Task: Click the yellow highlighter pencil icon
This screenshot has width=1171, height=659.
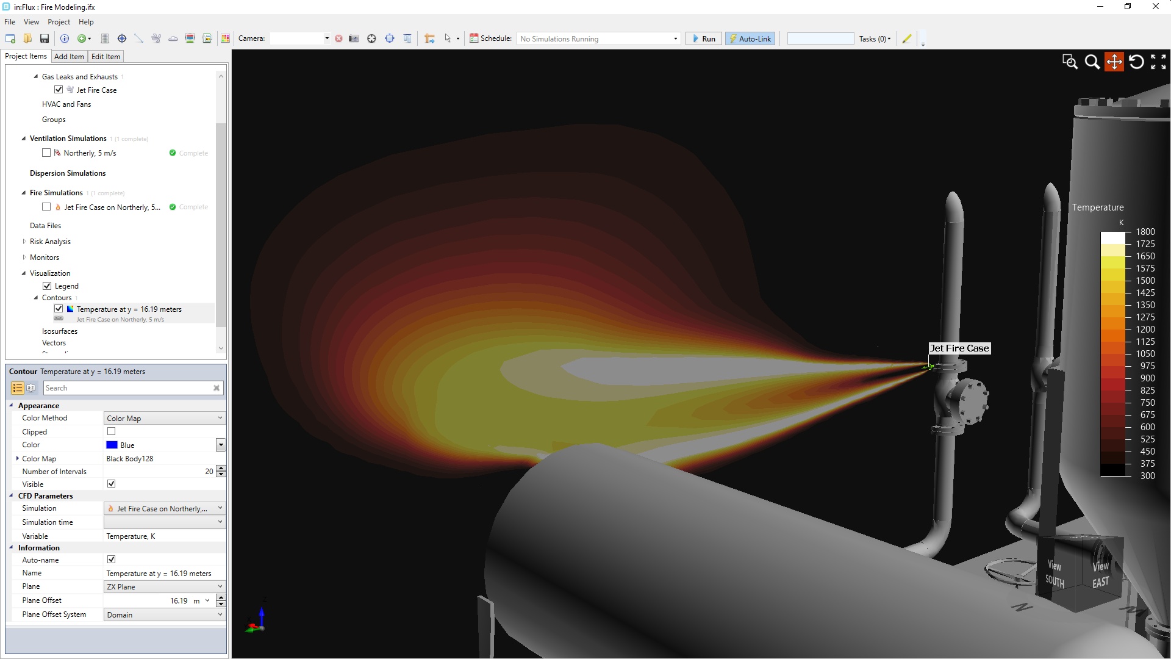Action: pyautogui.click(x=907, y=38)
